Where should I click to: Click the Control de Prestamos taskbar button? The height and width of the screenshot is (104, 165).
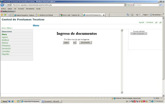[31, 101]
